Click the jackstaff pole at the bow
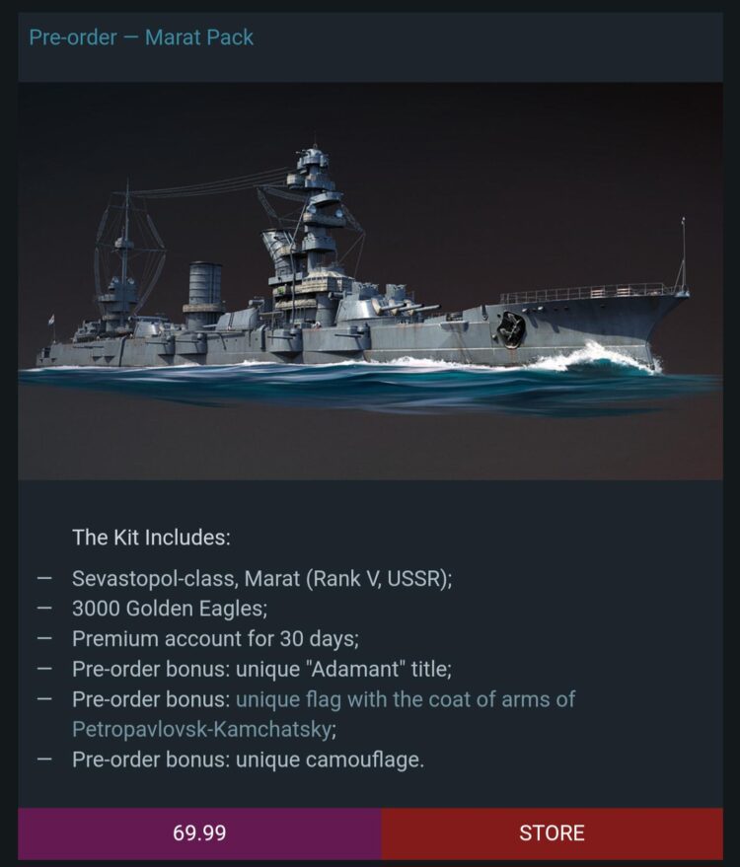 (682, 253)
